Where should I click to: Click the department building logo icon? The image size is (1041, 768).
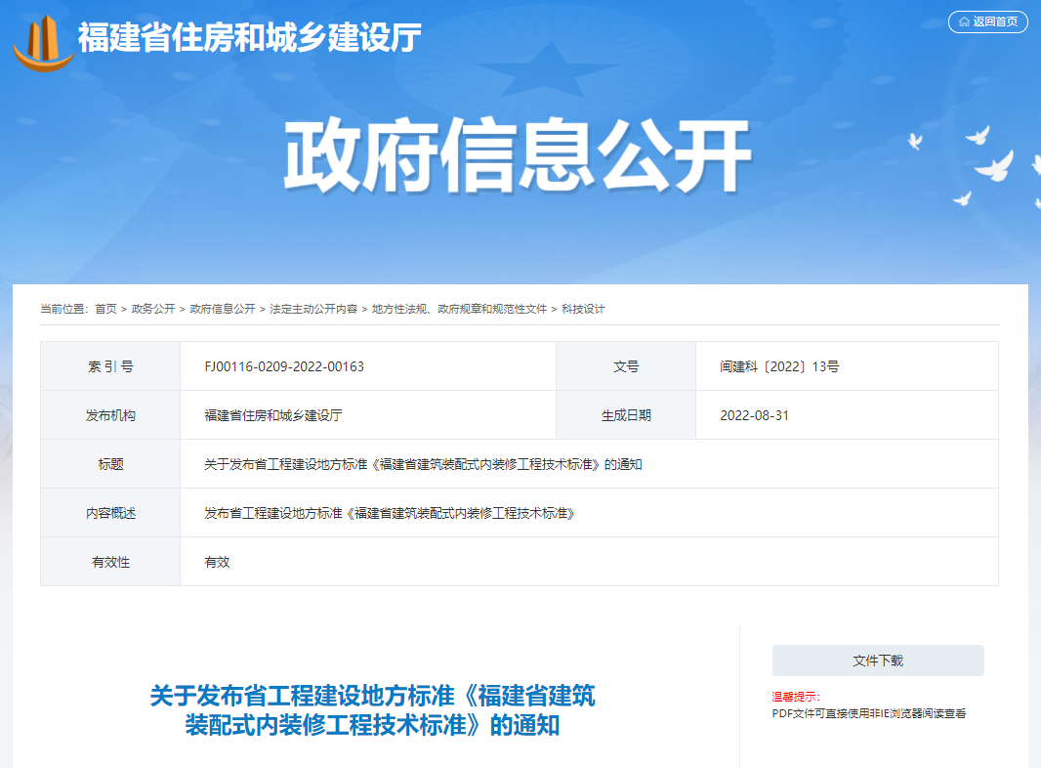tap(44, 41)
